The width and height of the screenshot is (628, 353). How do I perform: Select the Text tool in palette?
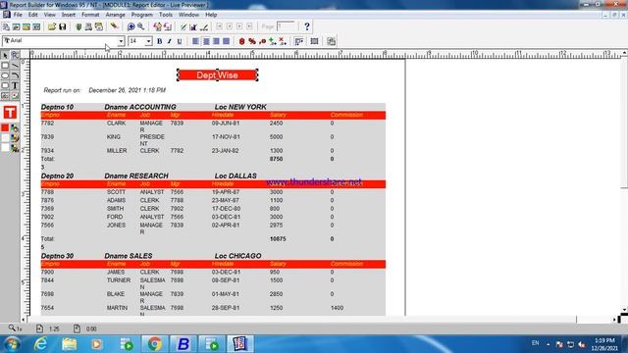click(15, 85)
